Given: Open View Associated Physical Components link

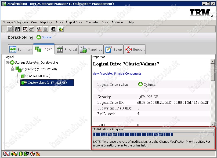Looking at the screenshot, I should [117, 74].
